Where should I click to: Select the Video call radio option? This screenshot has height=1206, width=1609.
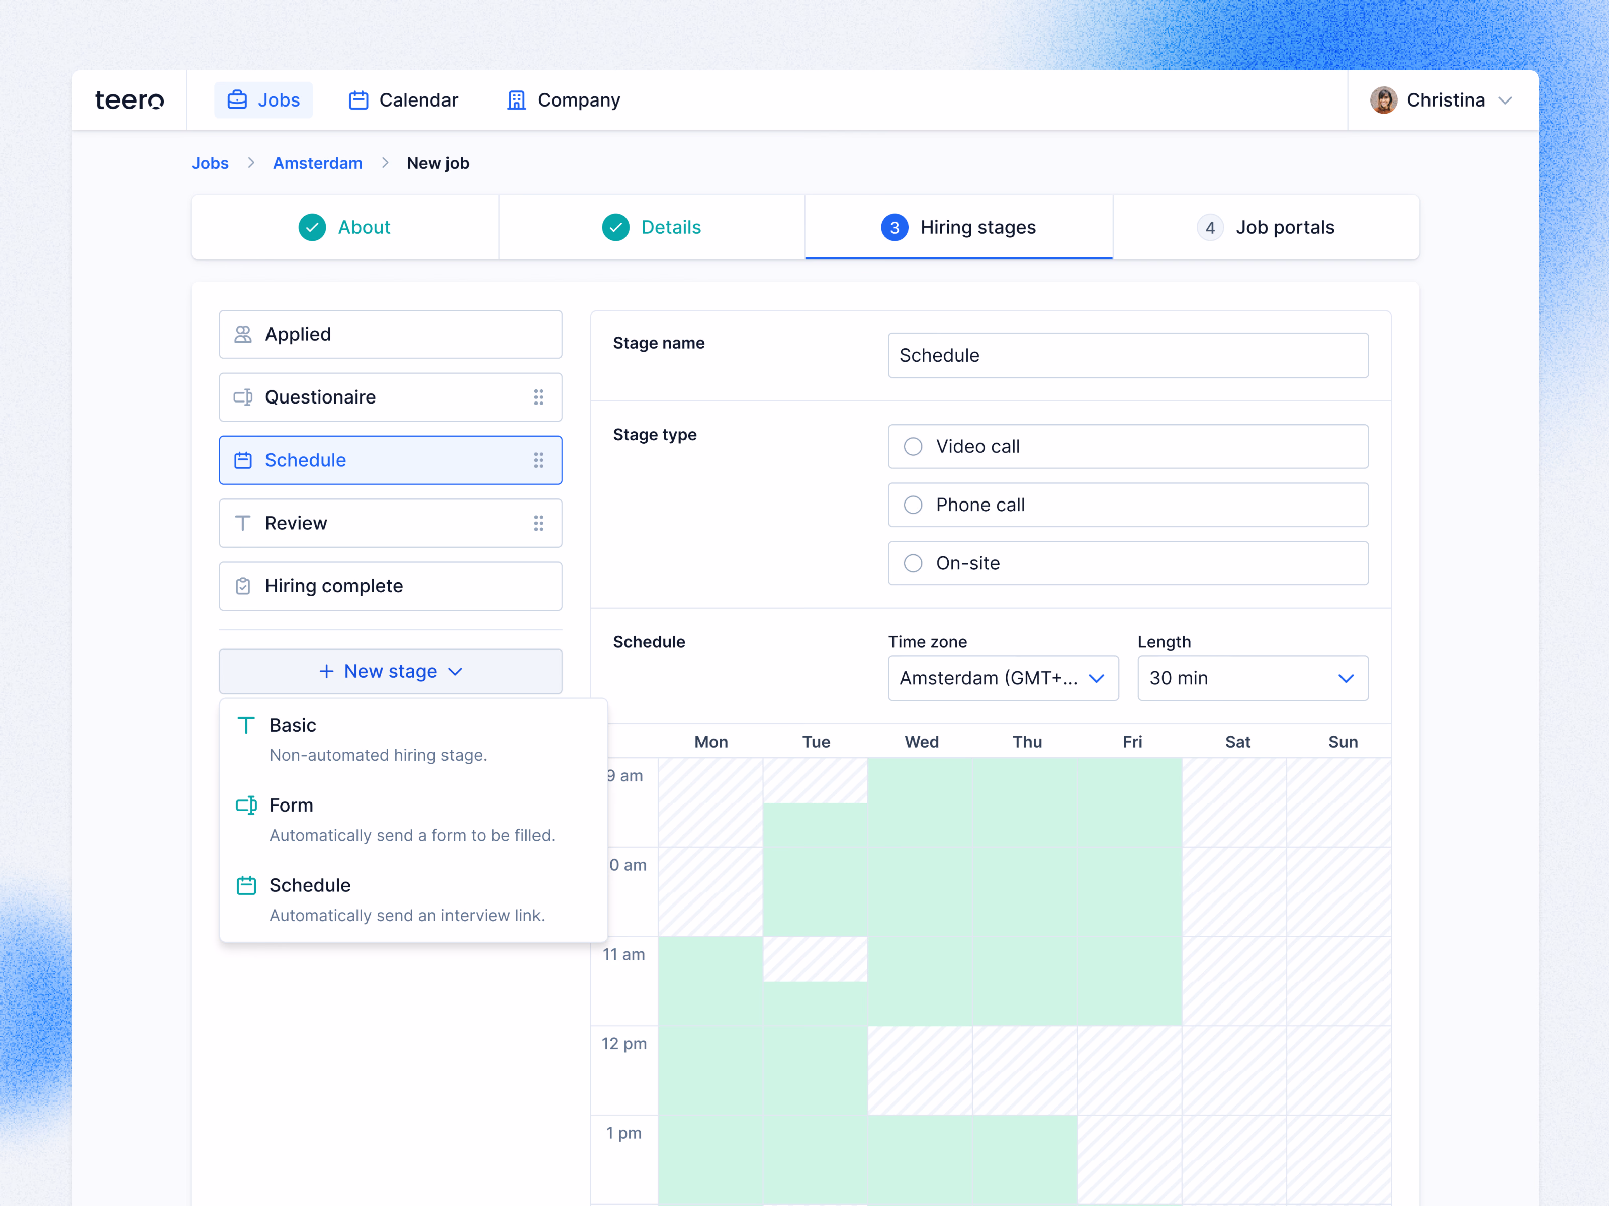coord(1128,446)
